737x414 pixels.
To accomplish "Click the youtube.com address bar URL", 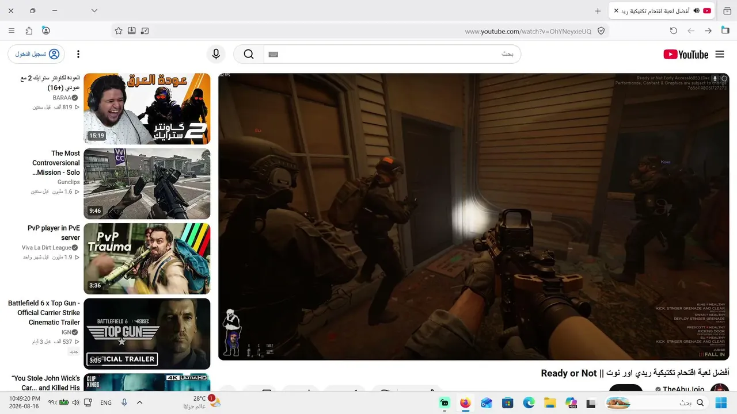I will point(528,31).
